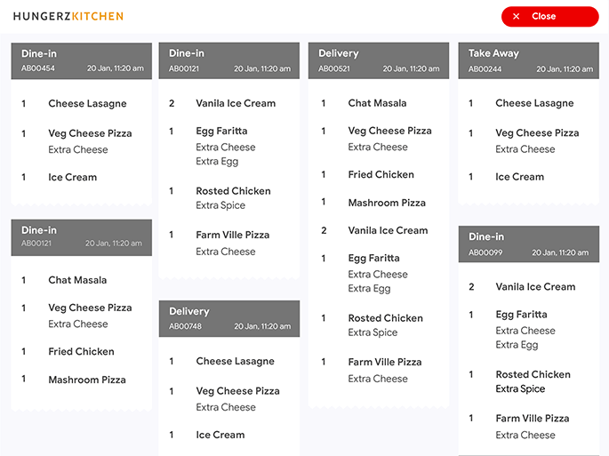
Task: Click Egg Faritta in order AB00099
Action: 521,315
